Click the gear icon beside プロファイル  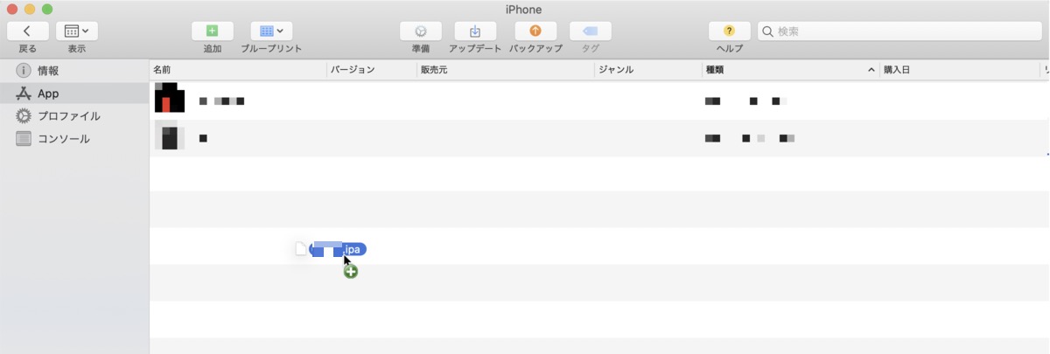pos(24,116)
